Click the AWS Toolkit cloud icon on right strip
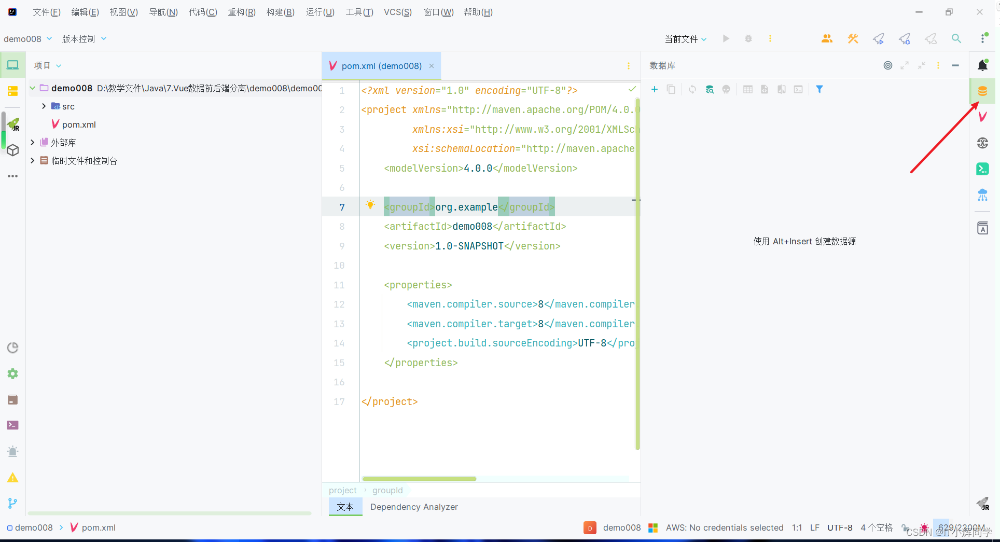Image resolution: width=1000 pixels, height=542 pixels. 982,195
